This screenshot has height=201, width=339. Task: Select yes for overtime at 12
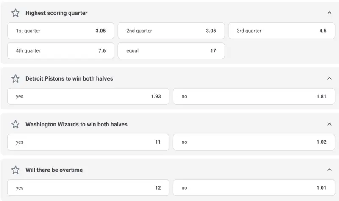[88, 188]
